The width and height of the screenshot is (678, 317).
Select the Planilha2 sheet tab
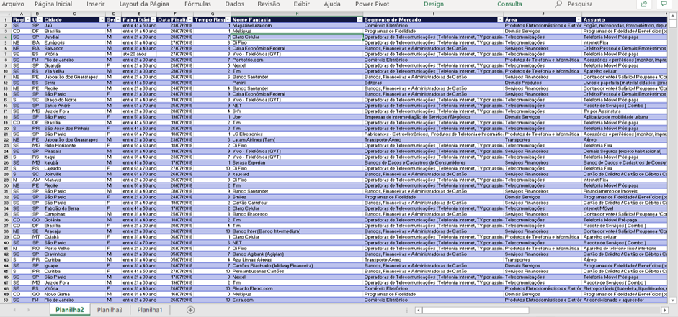70,310
